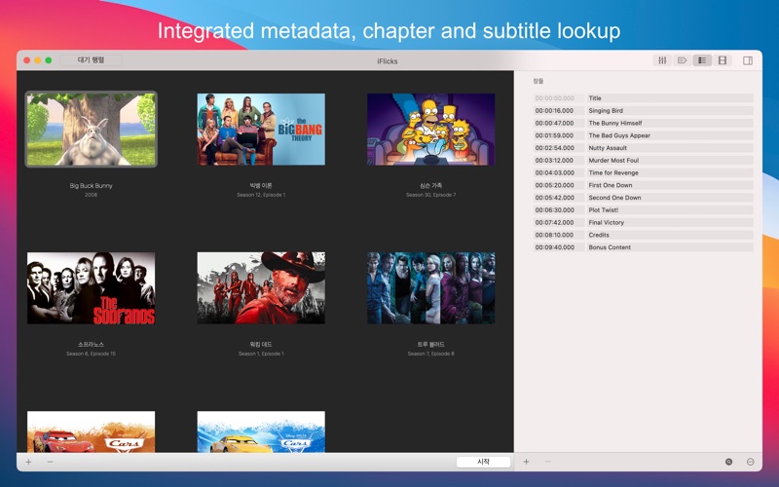
Task: Open the film strip toolbar icon
Action: [x=723, y=60]
